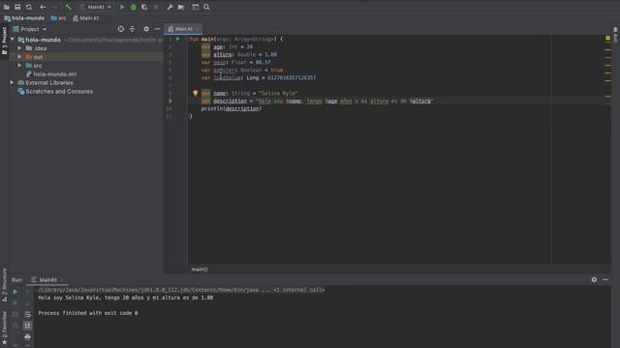
Task: Click the Save All toolbar icon
Action: pos(17,7)
